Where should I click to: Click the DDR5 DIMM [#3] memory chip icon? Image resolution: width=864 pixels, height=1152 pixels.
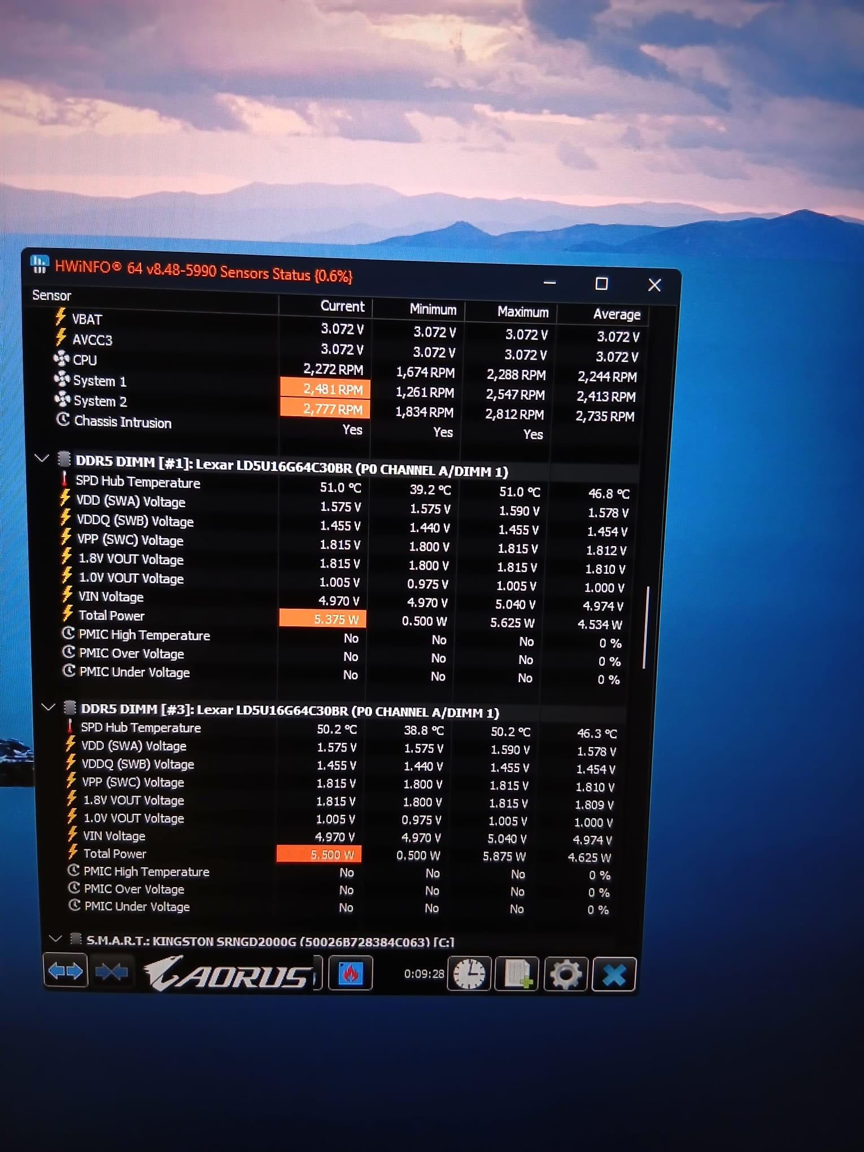click(70, 707)
